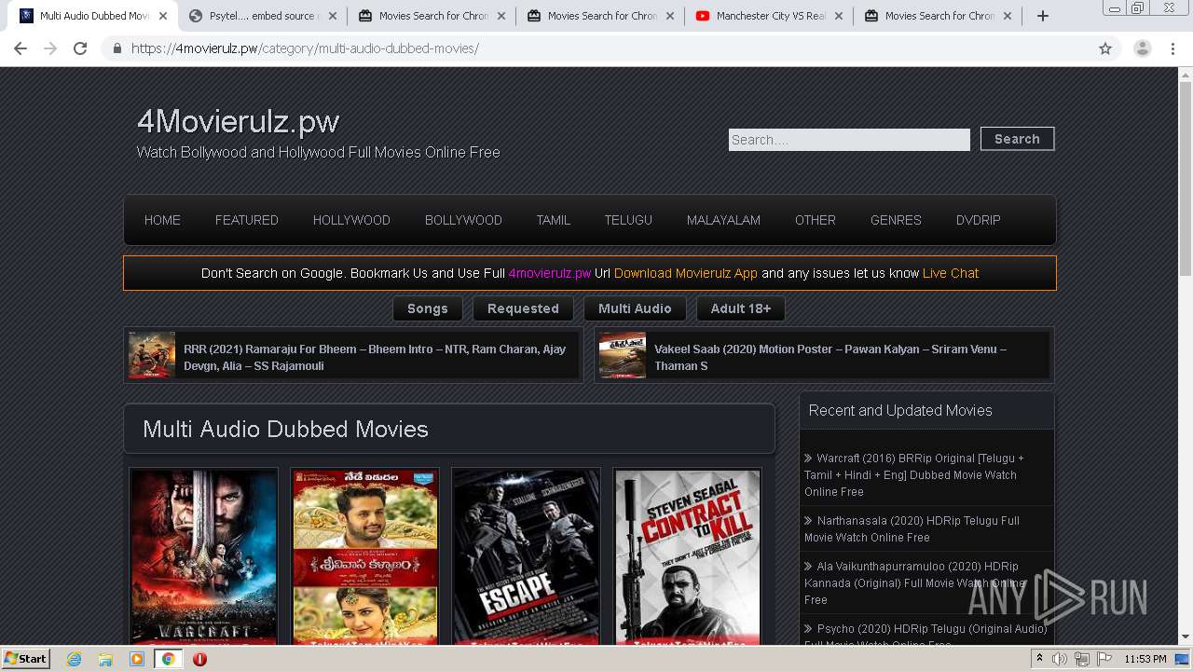This screenshot has width=1193, height=671.
Task: Open the Songs button
Action: [x=428, y=308]
